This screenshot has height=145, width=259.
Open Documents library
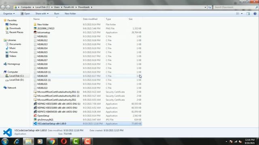pos(15,44)
